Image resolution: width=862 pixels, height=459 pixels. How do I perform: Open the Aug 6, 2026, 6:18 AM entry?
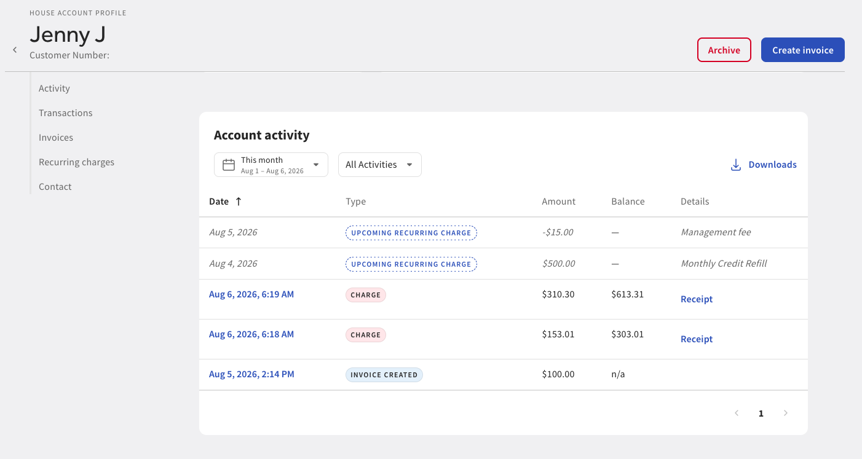click(251, 334)
